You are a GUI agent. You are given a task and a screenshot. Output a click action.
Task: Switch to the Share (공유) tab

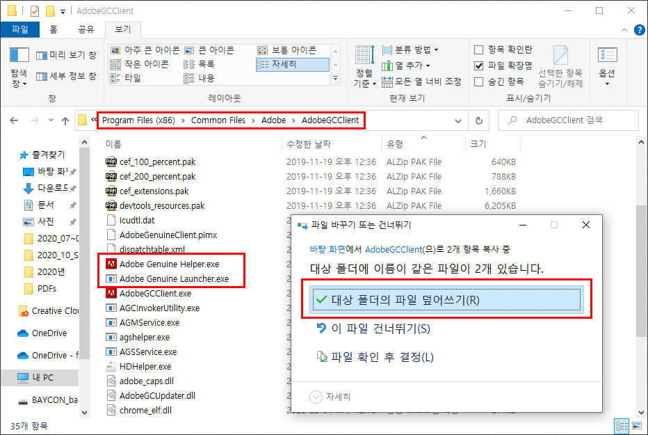(x=86, y=29)
